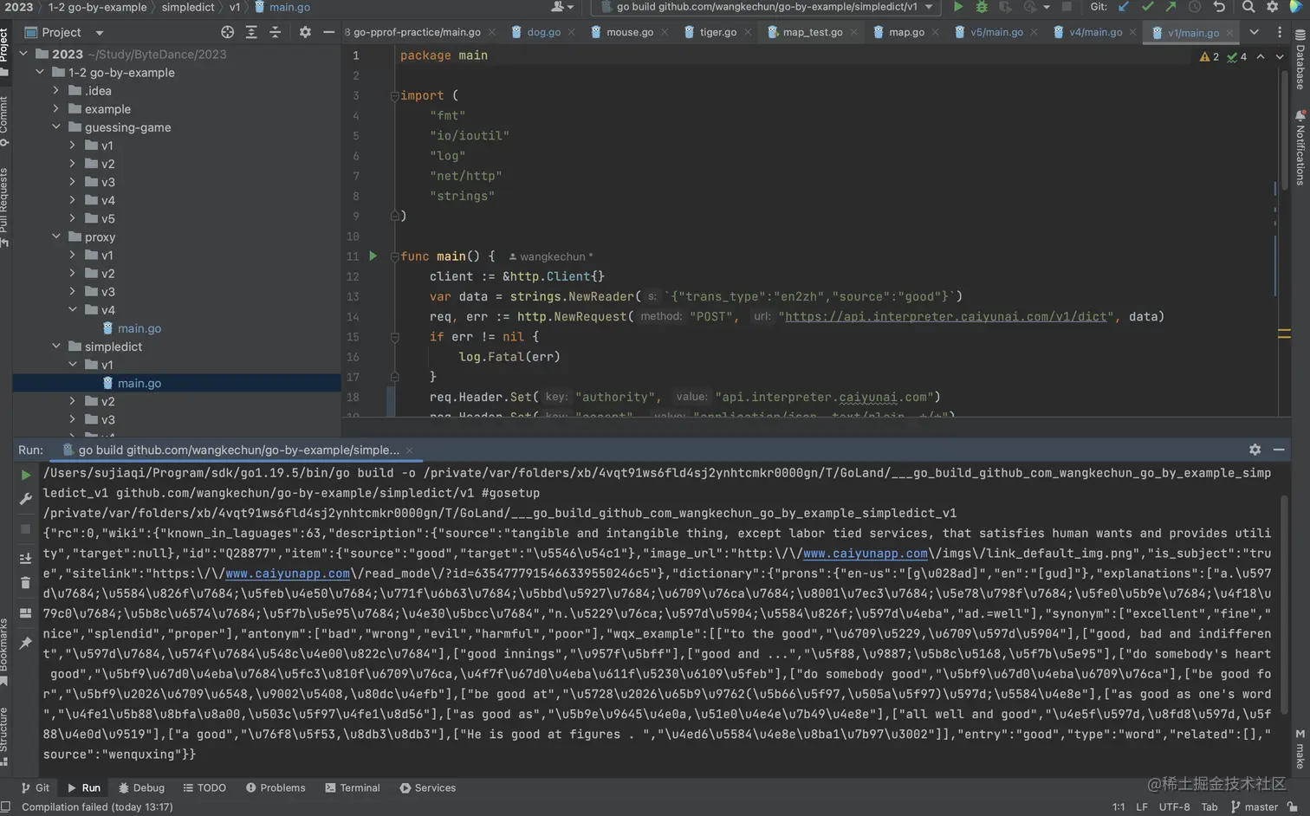Screen dimensions: 1310x816
Task: Expand the example folder
Action: pyautogui.click(x=56, y=108)
